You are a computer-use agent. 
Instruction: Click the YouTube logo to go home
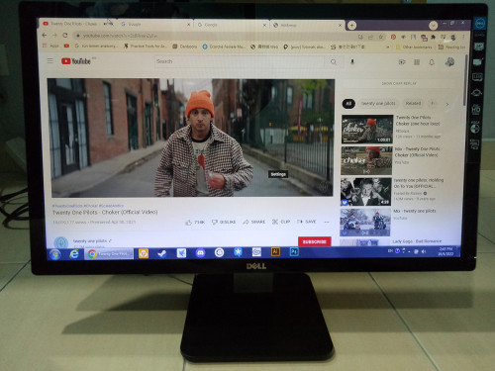tap(76, 61)
